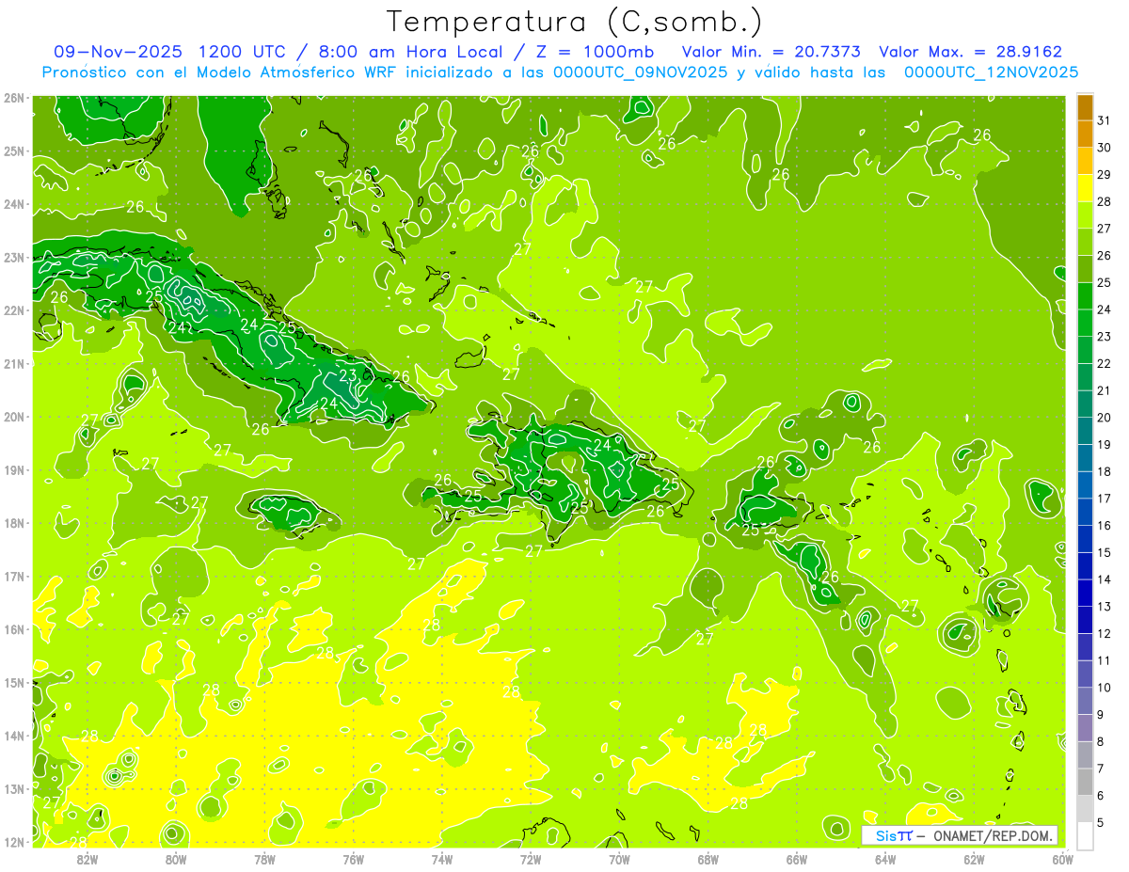Select the "Valor Max. = 28.9162" value

(x=970, y=52)
